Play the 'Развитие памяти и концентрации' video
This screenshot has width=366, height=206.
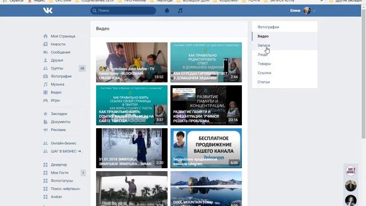[206, 105]
